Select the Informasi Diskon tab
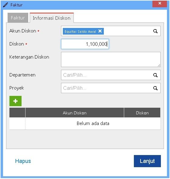 [x=52, y=18]
